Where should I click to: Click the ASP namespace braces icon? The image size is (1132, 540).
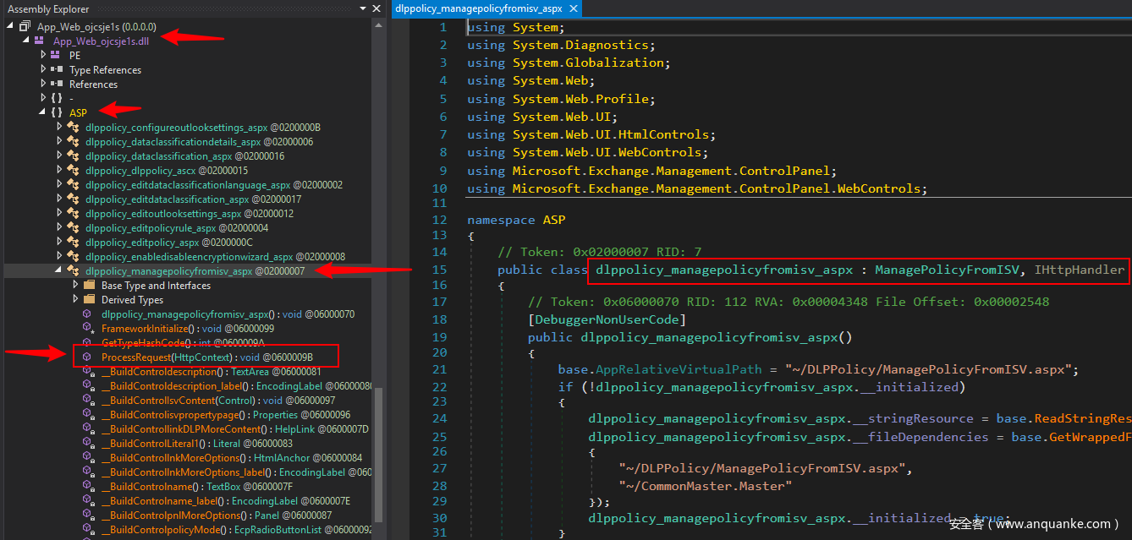pyautogui.click(x=56, y=112)
